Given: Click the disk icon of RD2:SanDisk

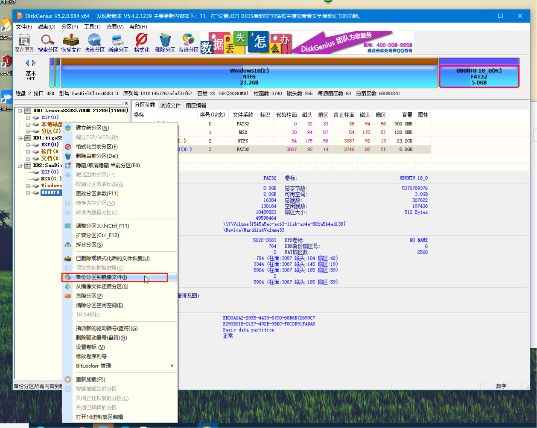Looking at the screenshot, I should [x=28, y=165].
